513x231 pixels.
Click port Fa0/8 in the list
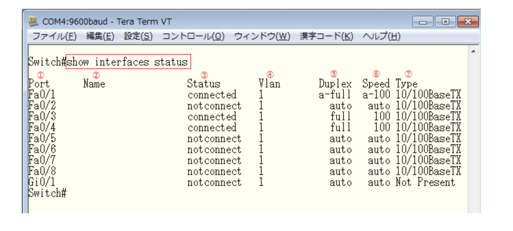[x=42, y=171]
